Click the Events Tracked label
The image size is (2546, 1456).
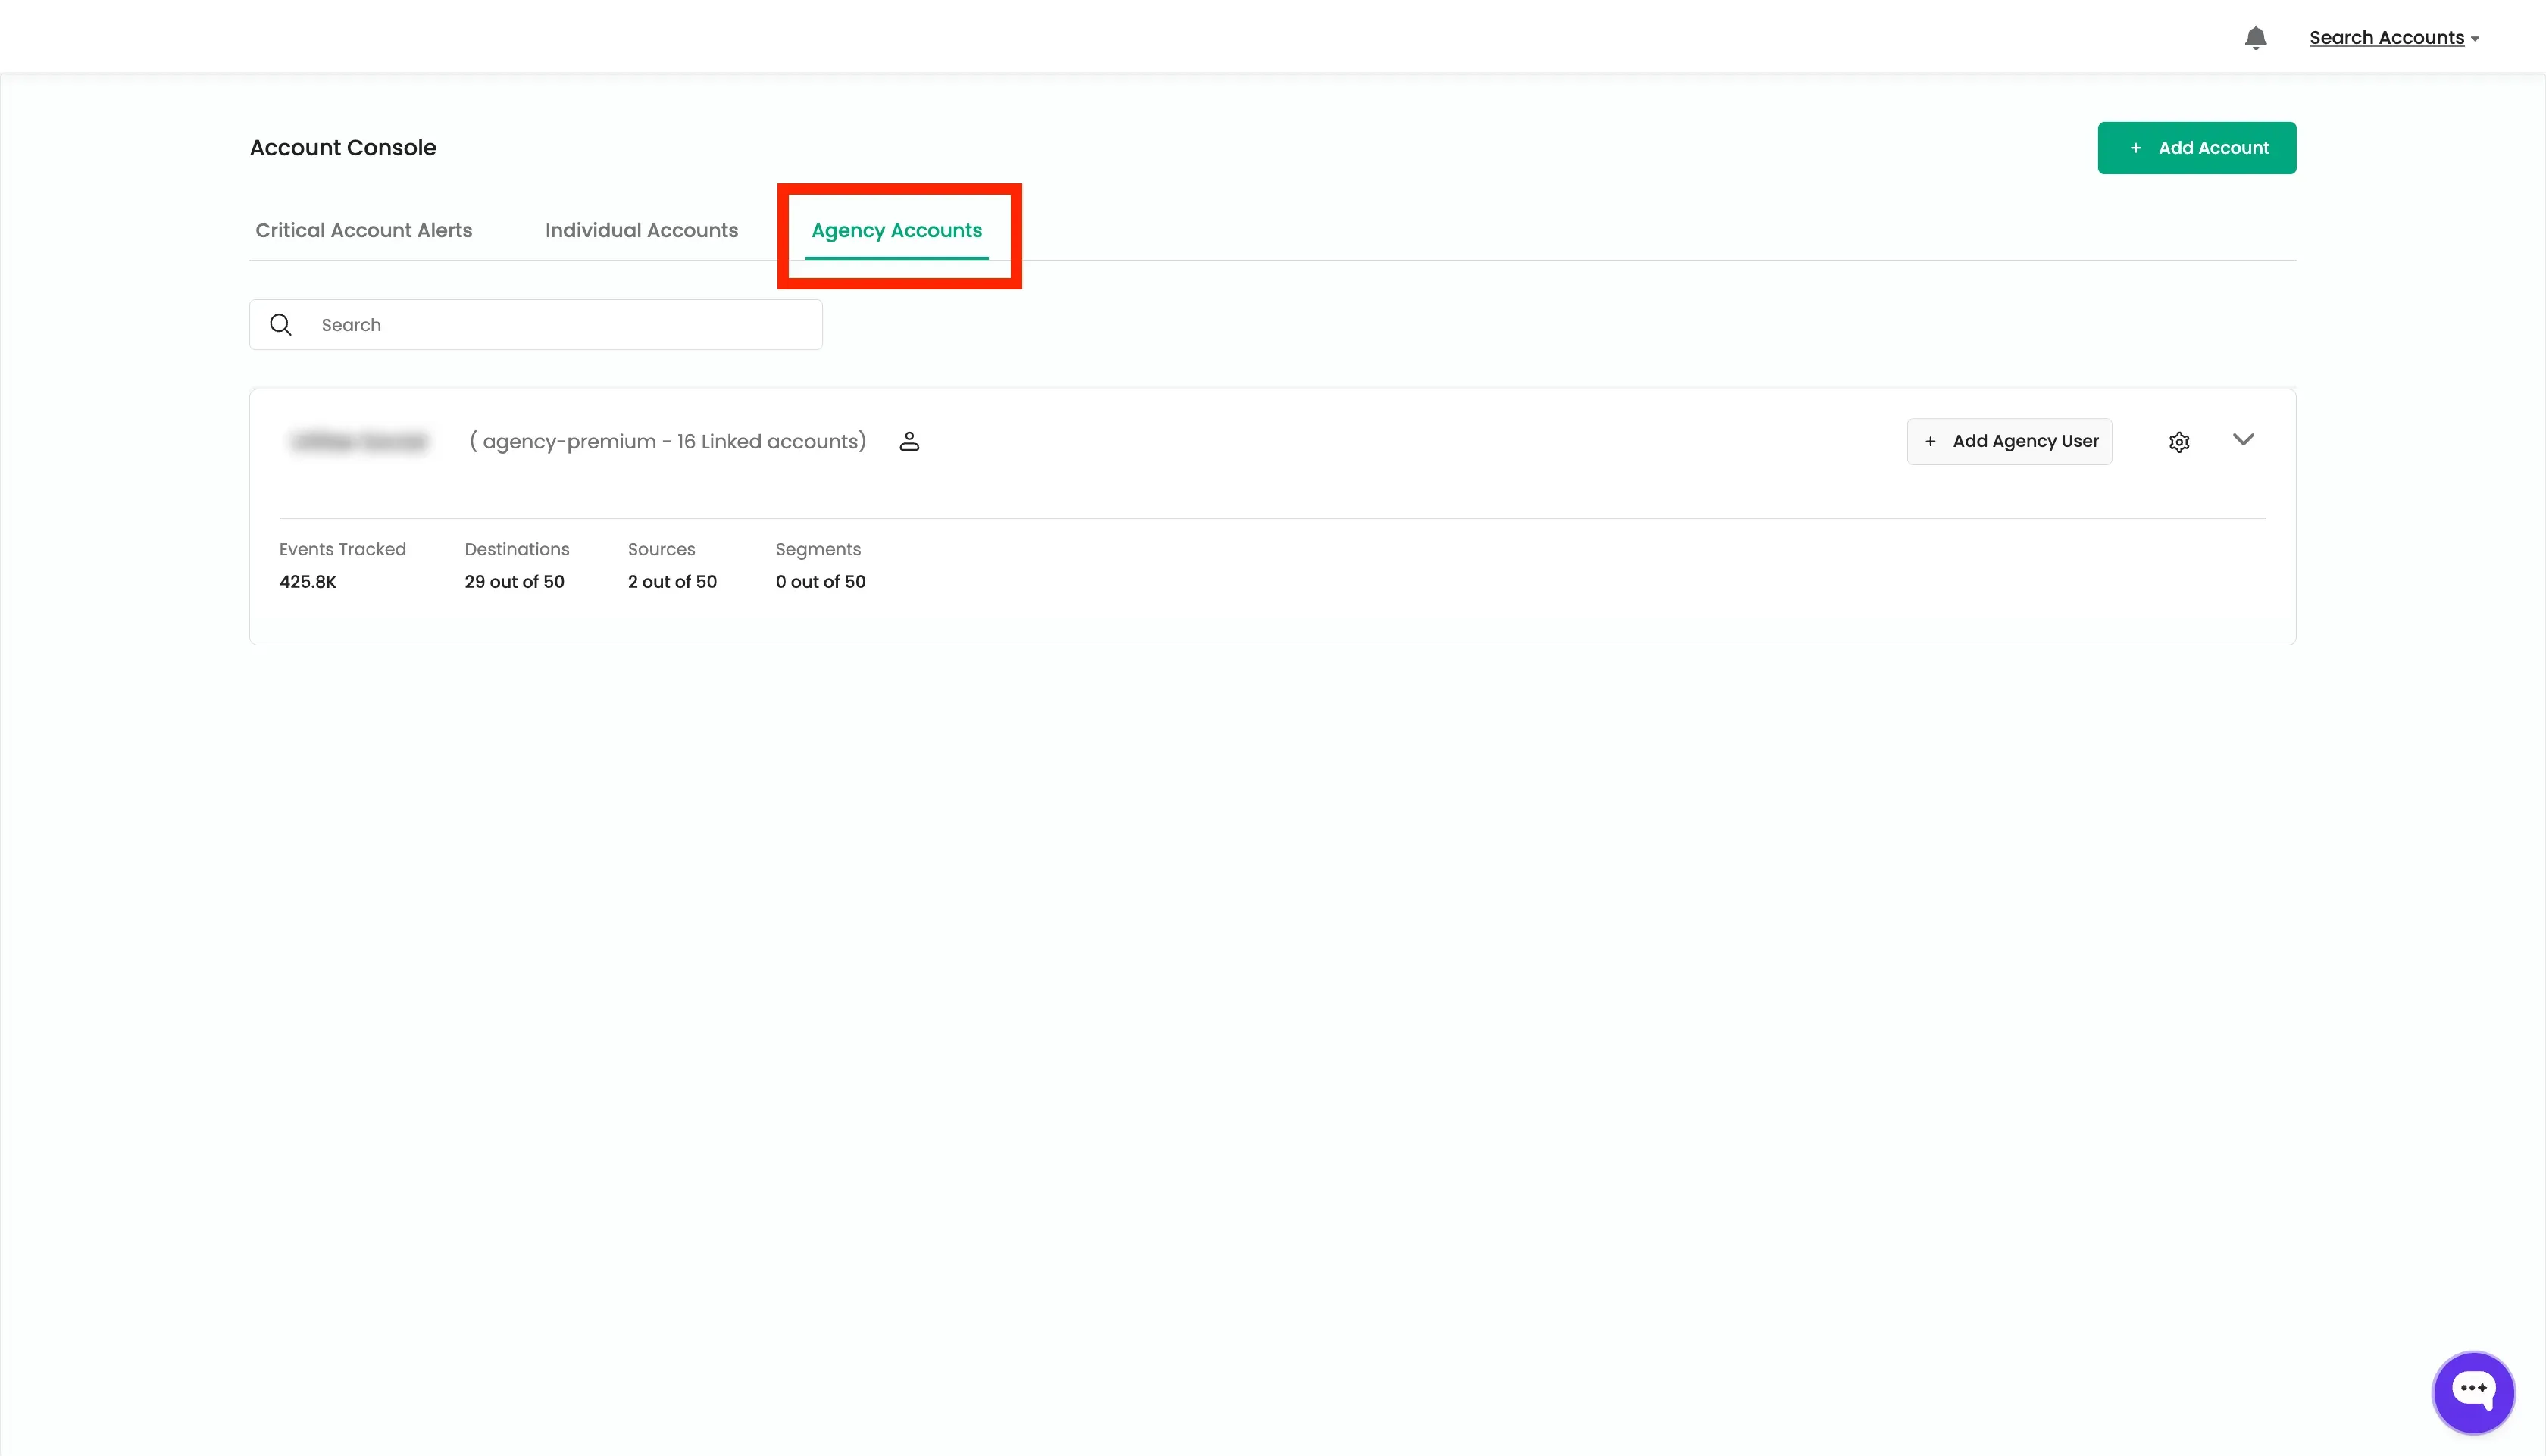pos(343,549)
